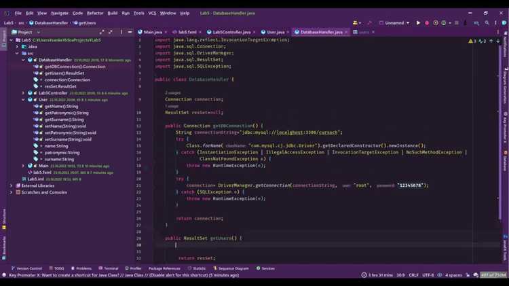Collapse all nodes in Project panel
The width and height of the screenshot is (509, 286).
click(x=111, y=32)
